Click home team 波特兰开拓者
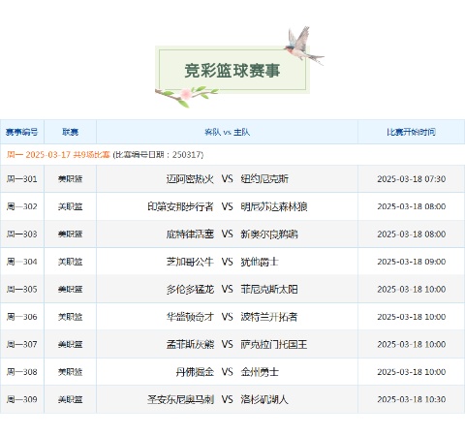465x437 pixels. [x=269, y=317]
